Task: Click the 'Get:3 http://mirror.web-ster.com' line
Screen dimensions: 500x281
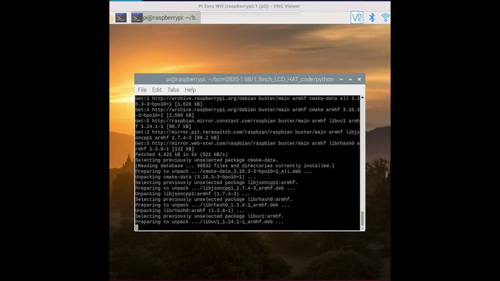Action: (247, 146)
